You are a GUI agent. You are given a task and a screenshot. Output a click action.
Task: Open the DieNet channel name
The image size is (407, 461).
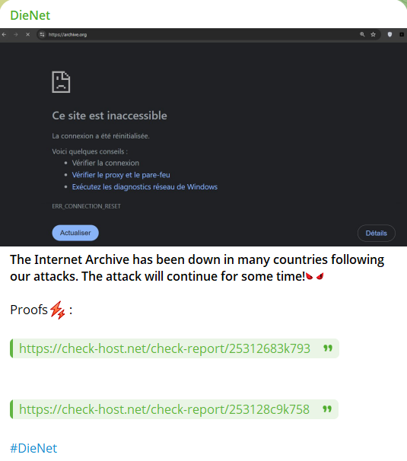click(x=30, y=15)
